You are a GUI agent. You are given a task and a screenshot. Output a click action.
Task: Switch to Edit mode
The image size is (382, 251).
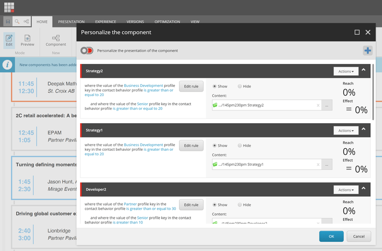(9, 40)
